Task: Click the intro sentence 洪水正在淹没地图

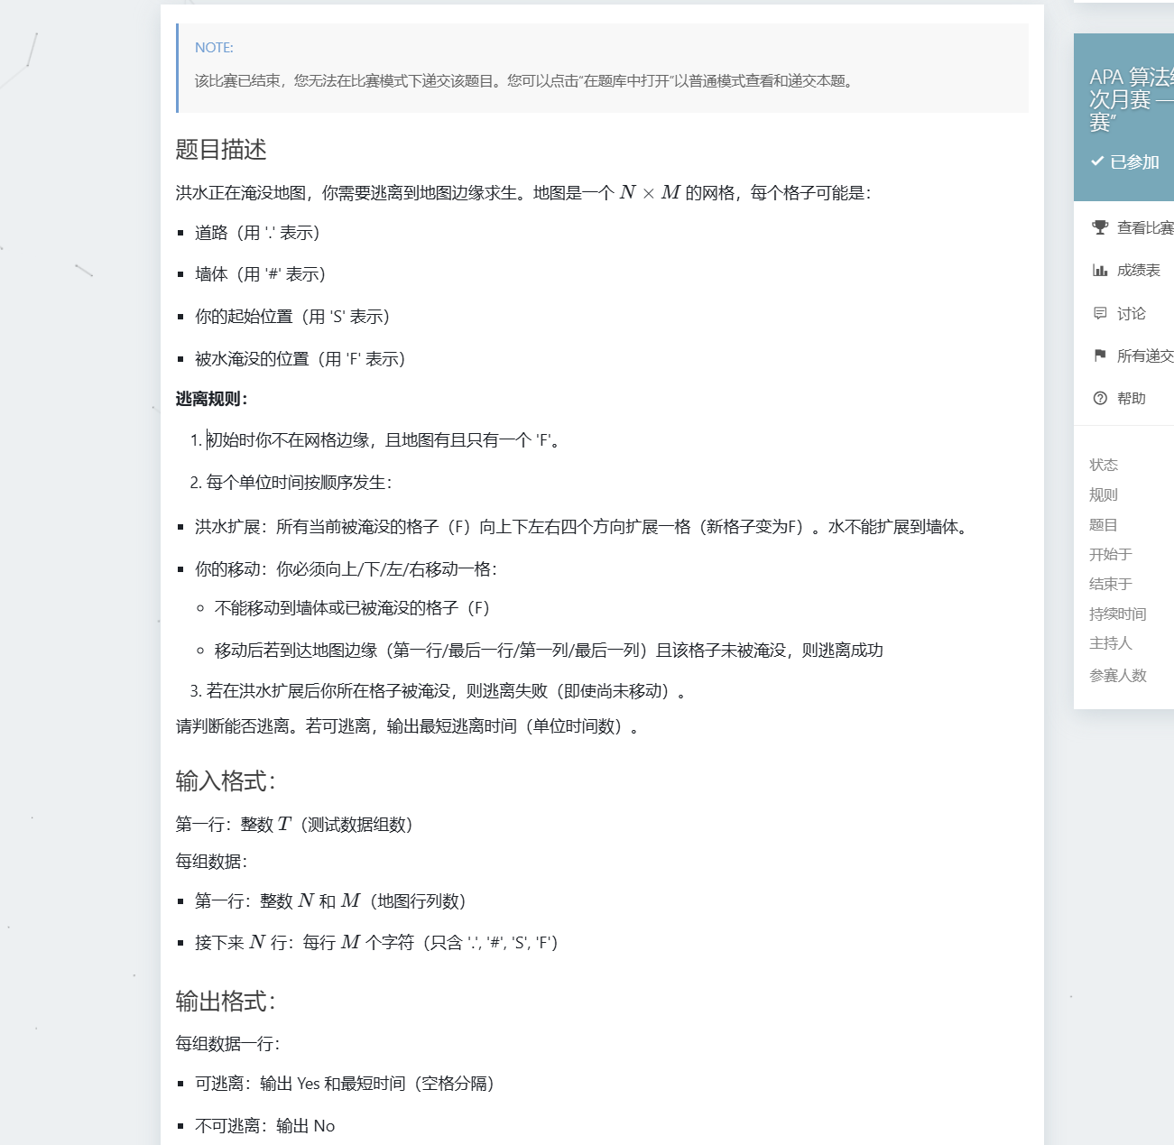Action: [523, 193]
